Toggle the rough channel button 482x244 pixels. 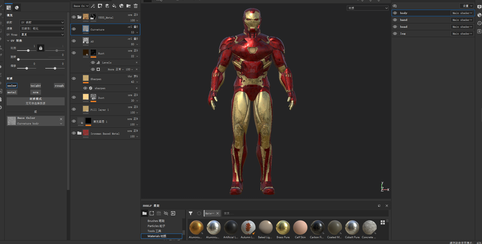click(x=59, y=86)
